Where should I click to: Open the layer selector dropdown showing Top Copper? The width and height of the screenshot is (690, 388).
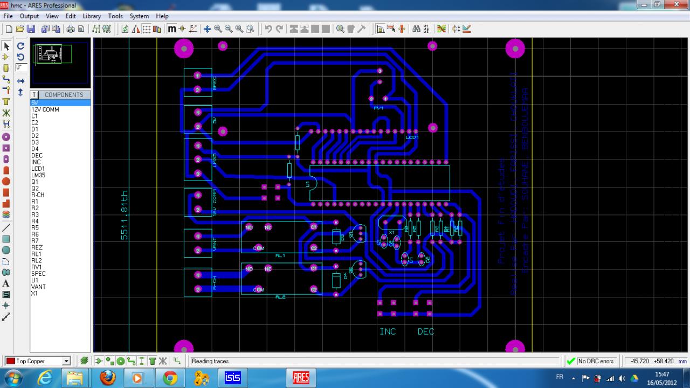click(x=37, y=361)
